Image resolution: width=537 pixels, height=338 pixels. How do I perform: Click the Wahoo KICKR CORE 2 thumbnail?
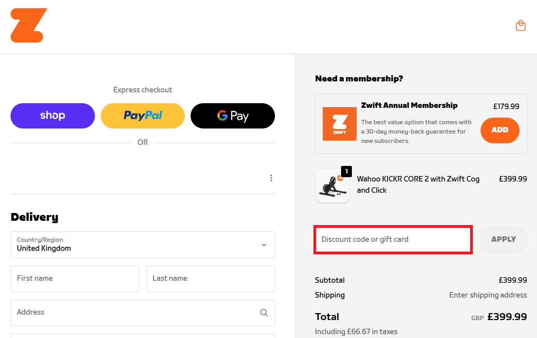coord(332,186)
